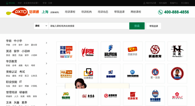Open the 我的培训通 link

pyautogui.click(x=151, y=3)
